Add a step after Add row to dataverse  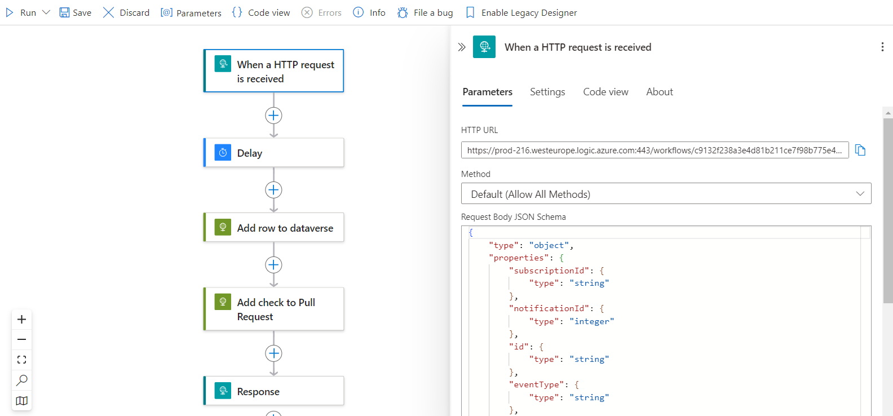click(273, 265)
